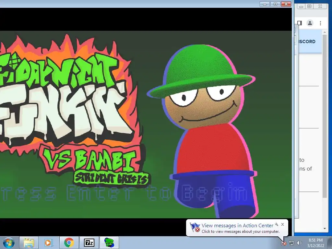Click the Bambi character in green hat
This screenshot has height=249, width=332.
coord(202,131)
